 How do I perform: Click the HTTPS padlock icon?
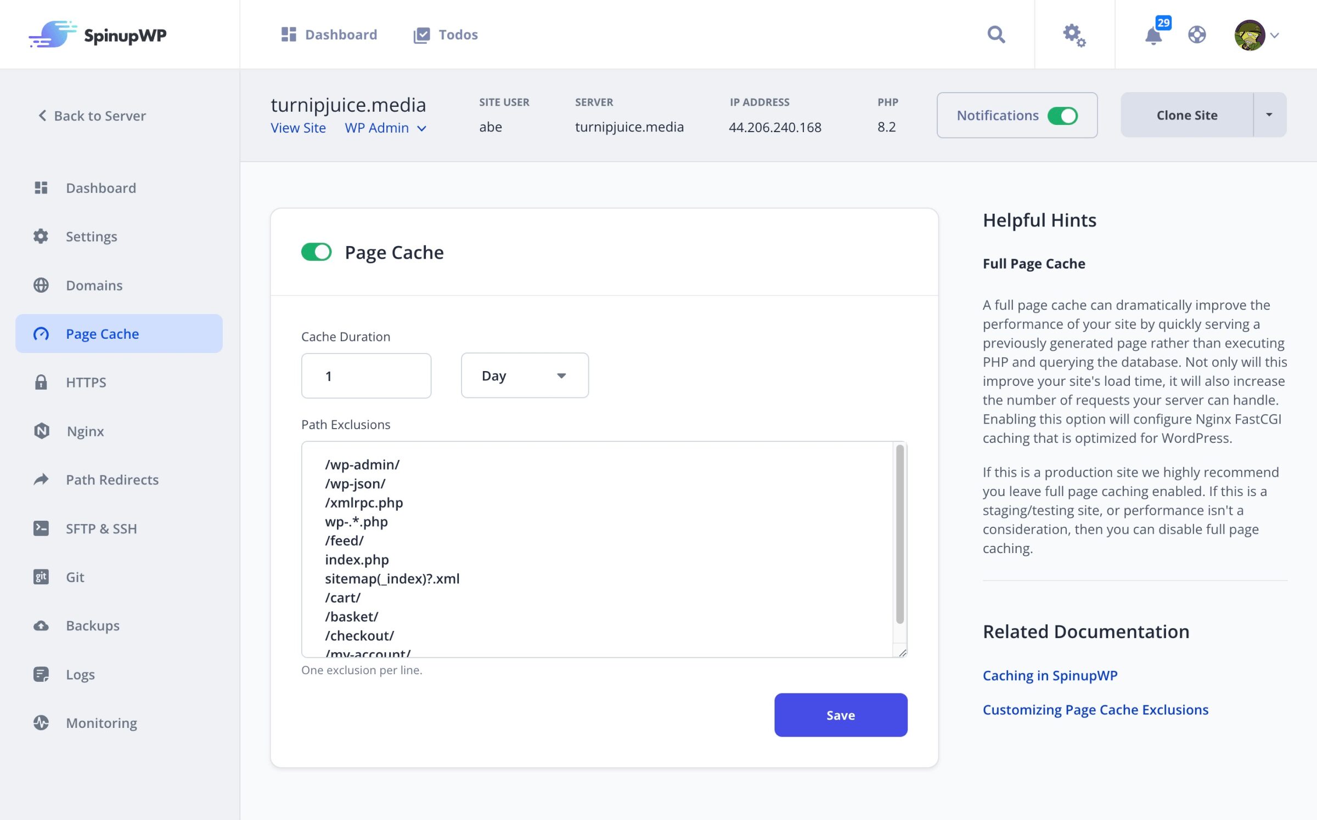pyautogui.click(x=41, y=382)
